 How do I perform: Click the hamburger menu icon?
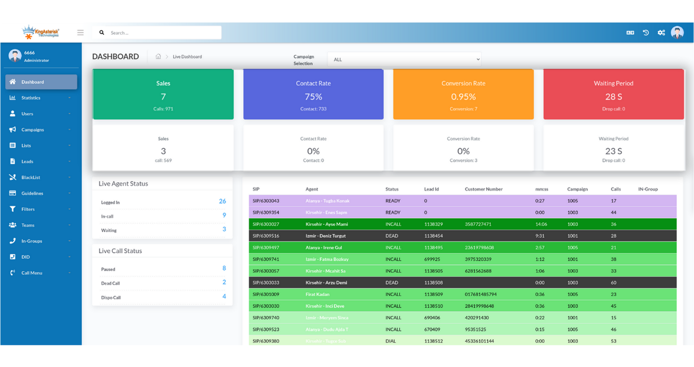80,33
